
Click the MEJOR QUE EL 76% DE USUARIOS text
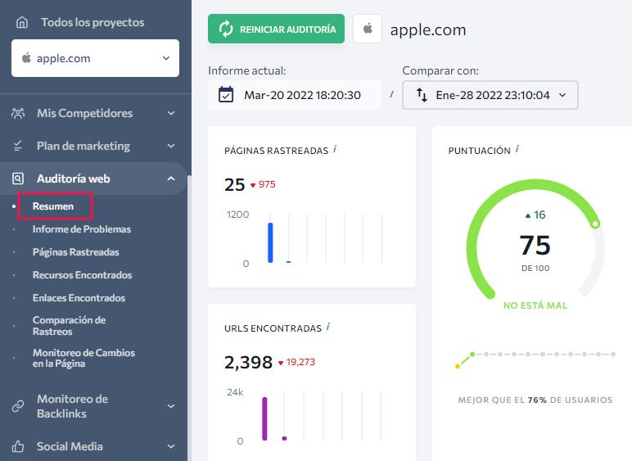click(535, 400)
